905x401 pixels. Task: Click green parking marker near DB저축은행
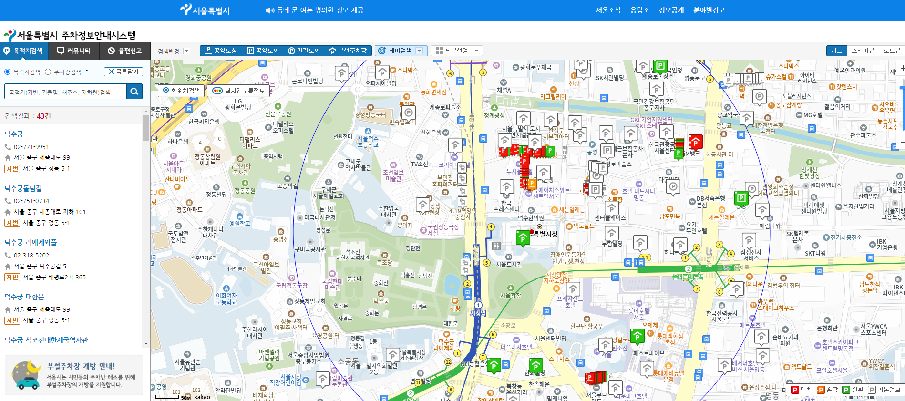coord(741,198)
